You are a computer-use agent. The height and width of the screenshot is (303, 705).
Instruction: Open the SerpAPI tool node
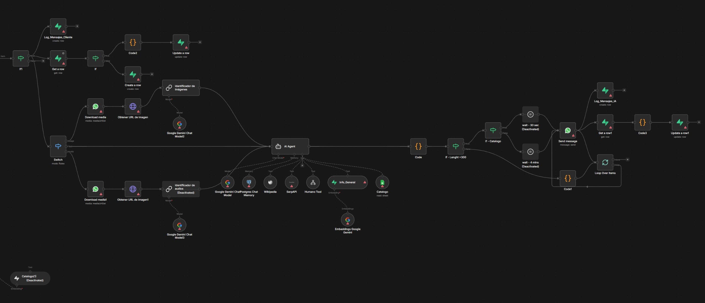(x=292, y=182)
